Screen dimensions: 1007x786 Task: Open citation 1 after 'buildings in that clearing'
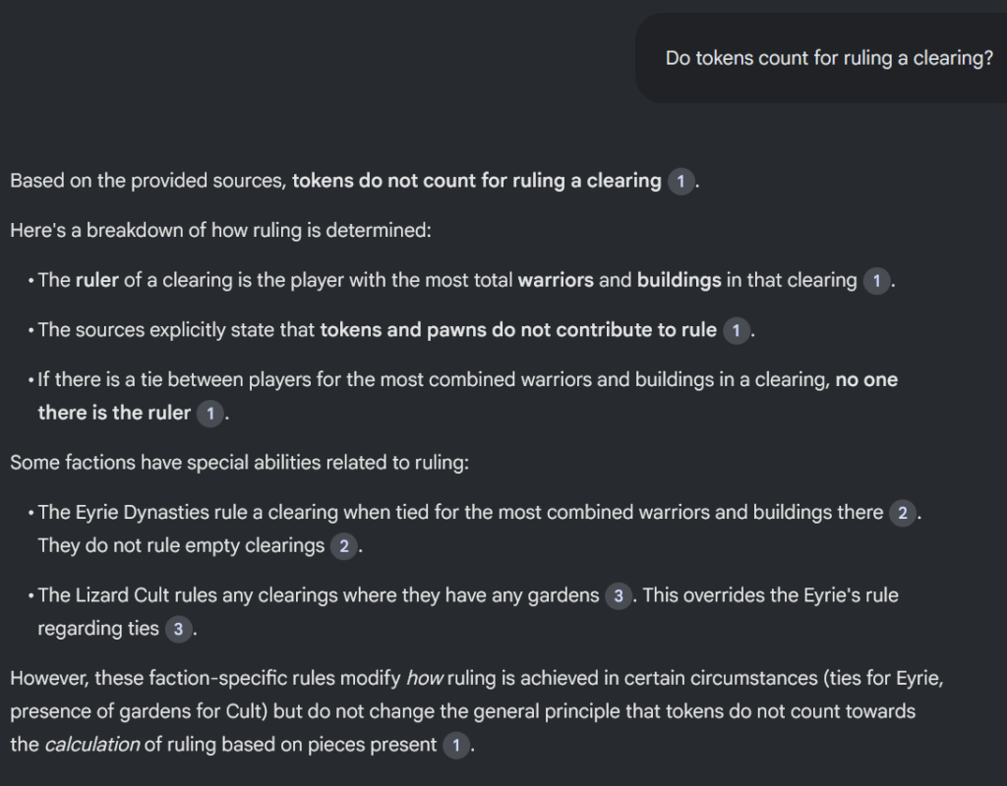(x=876, y=281)
